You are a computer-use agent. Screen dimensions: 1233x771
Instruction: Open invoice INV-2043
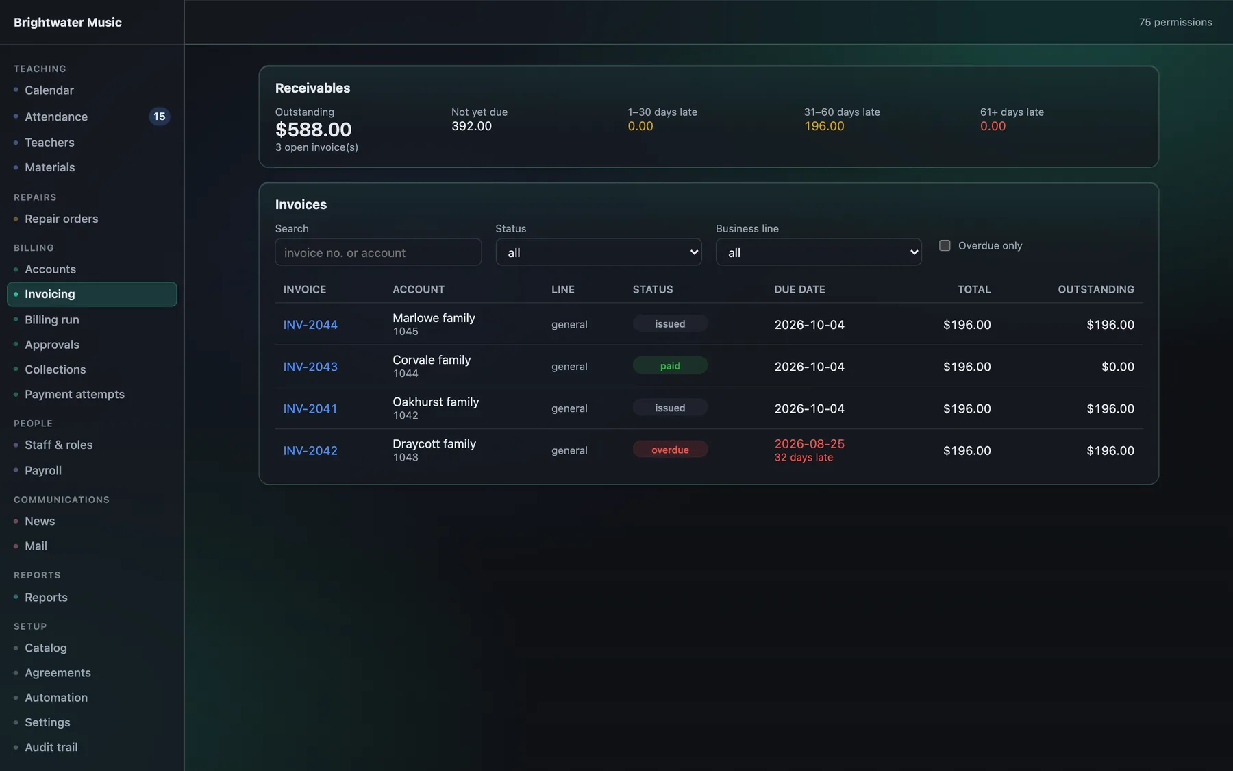click(310, 367)
